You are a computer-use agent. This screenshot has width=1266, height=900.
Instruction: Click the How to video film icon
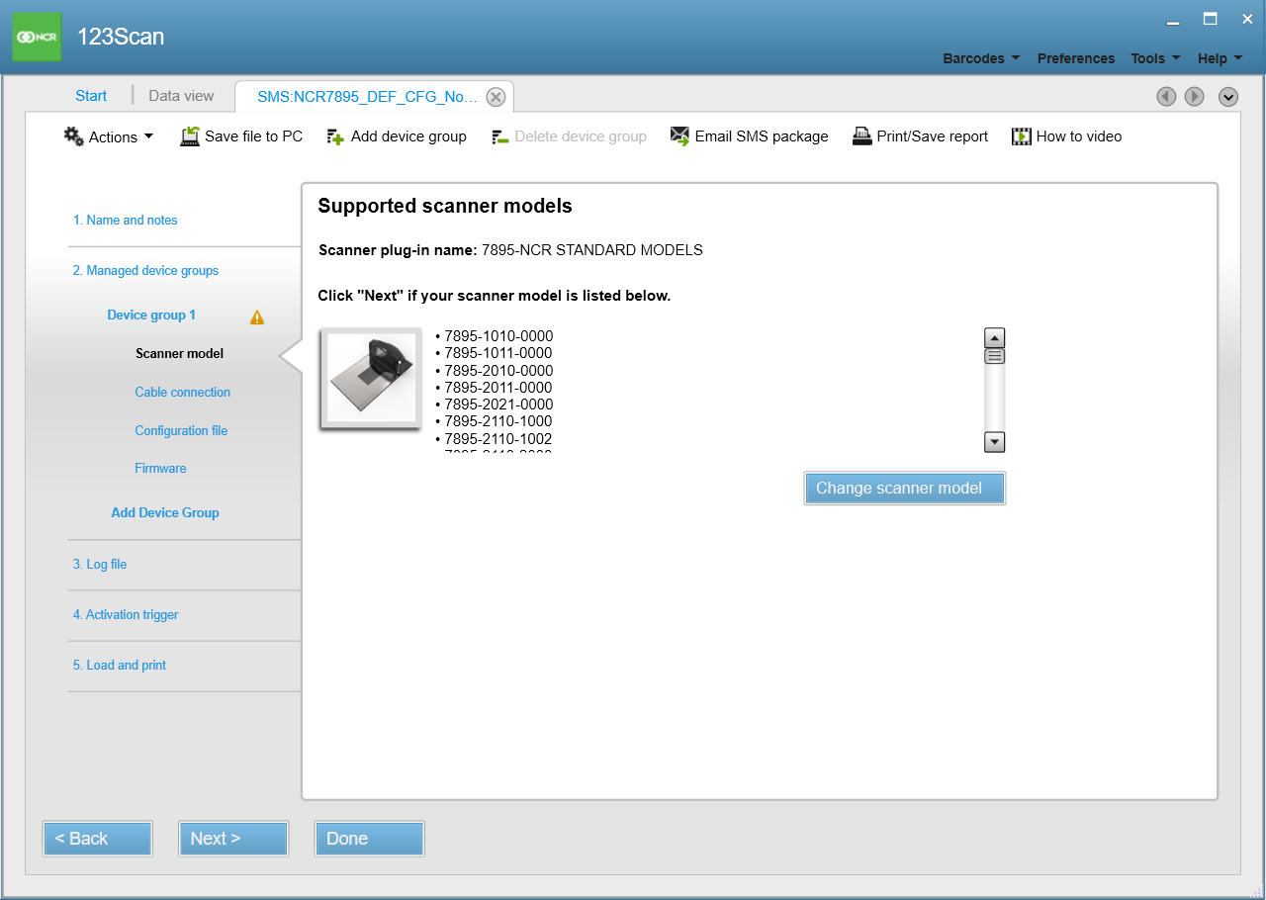click(x=1021, y=136)
